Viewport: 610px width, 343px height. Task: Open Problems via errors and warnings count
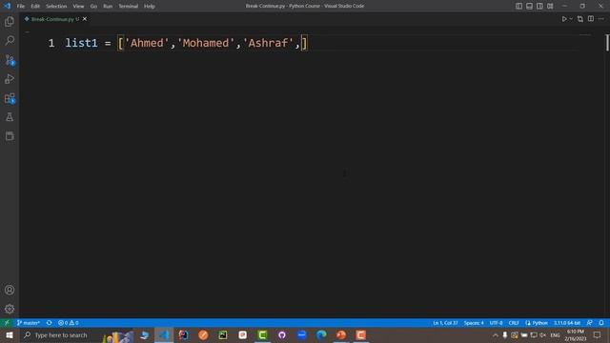click(x=69, y=323)
